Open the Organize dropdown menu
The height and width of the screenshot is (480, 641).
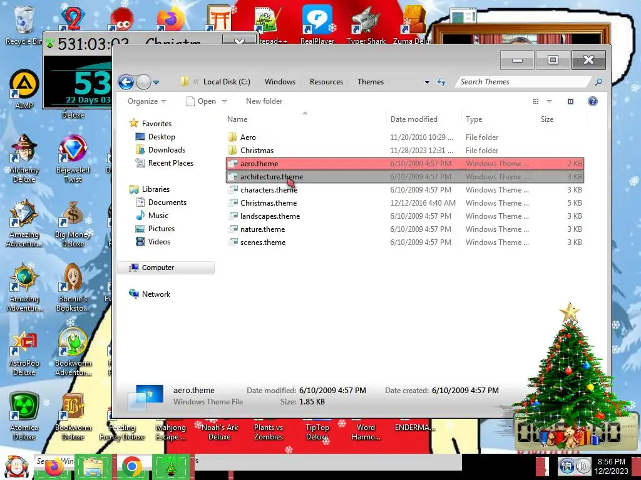click(x=146, y=101)
